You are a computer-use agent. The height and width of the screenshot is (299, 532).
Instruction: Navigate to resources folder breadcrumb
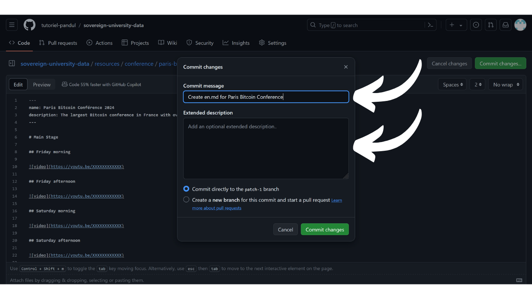click(x=107, y=64)
